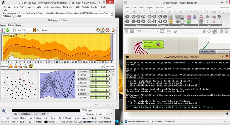Expand the Start Solver dropdown arrow

(x=29, y=30)
